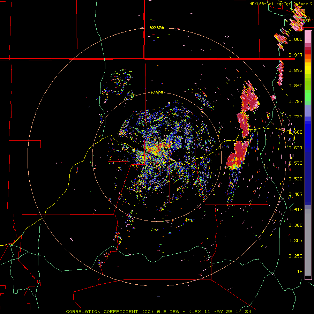Click the 0.787 legend value

click(296, 101)
